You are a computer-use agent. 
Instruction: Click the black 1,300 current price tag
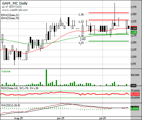134,28
